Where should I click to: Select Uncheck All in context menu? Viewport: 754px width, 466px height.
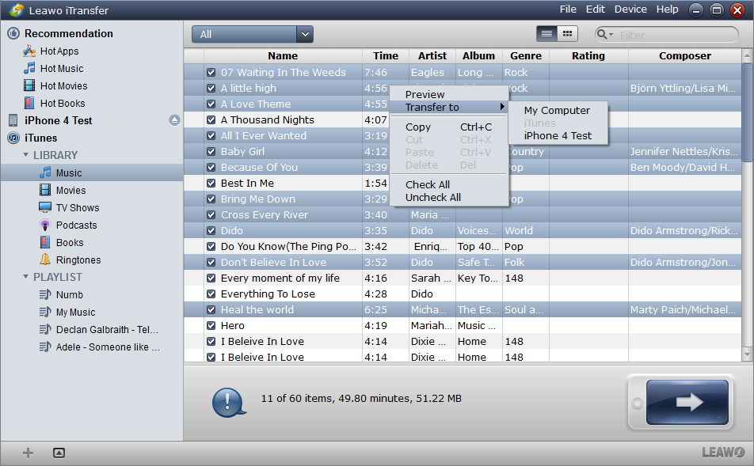coord(432,197)
